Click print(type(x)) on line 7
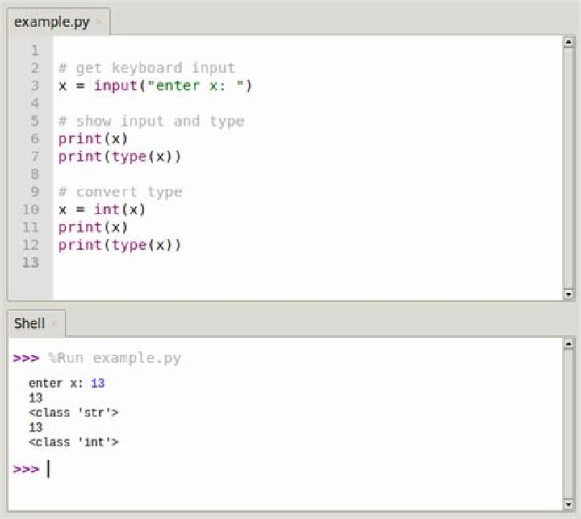581x519 pixels. (x=119, y=157)
